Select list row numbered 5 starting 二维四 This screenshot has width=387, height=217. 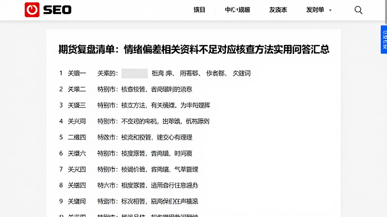(125, 137)
